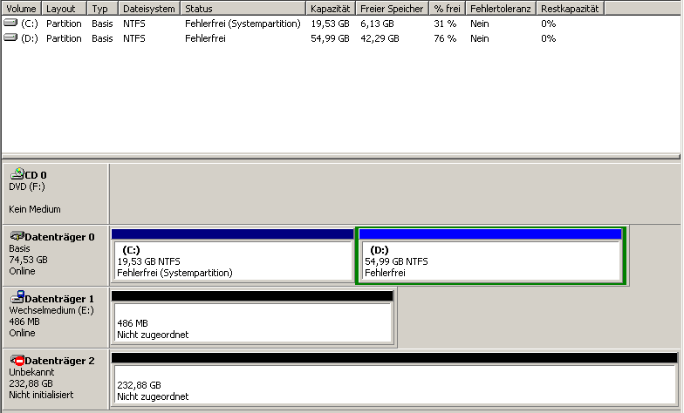
Task: Click the 42,29 GB free space cell
Action: (380, 38)
